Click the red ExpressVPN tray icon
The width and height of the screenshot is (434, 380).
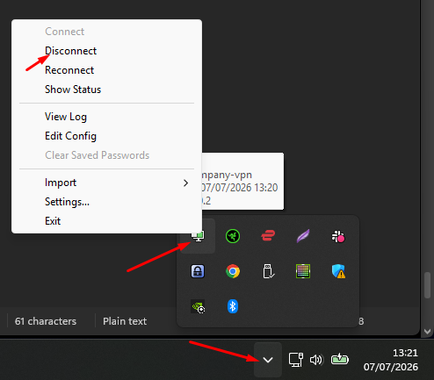(268, 236)
